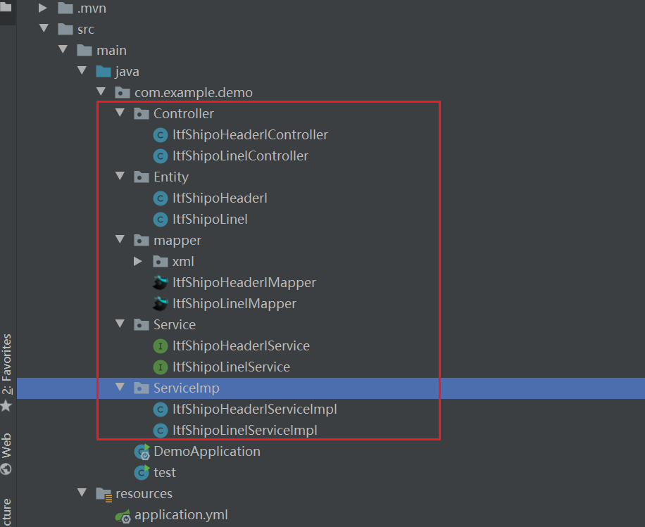The height and width of the screenshot is (527, 645).
Task: Collapse the Controller package arrow
Action: point(120,113)
